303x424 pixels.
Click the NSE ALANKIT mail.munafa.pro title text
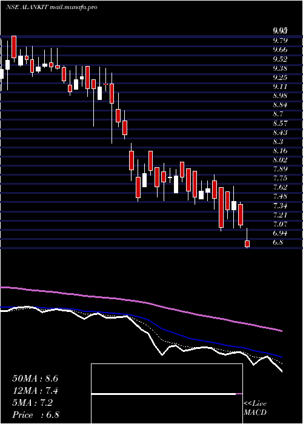tap(52, 7)
